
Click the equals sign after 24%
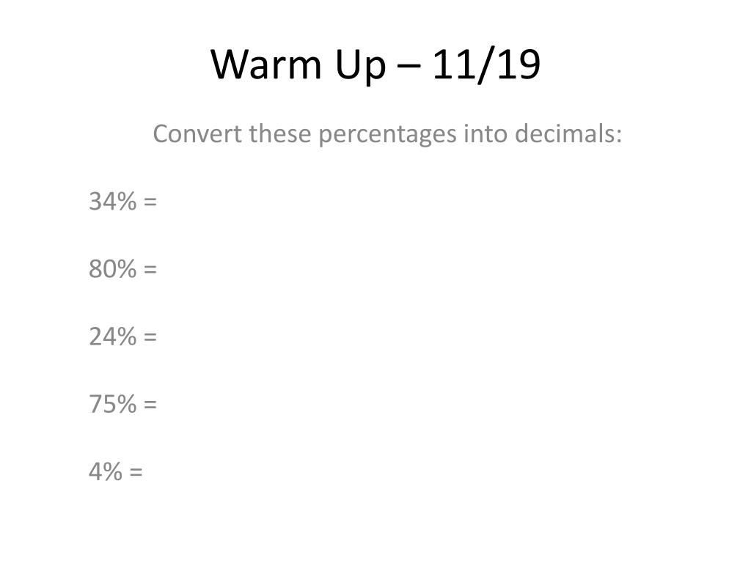coord(150,337)
